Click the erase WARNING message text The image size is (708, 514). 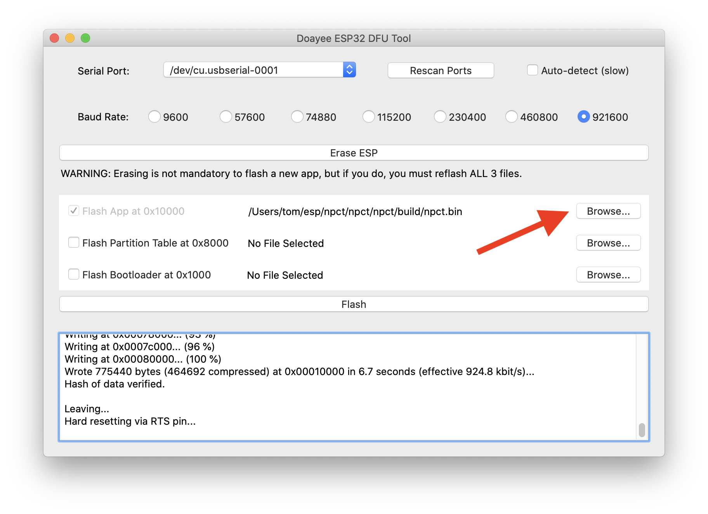pyautogui.click(x=291, y=174)
